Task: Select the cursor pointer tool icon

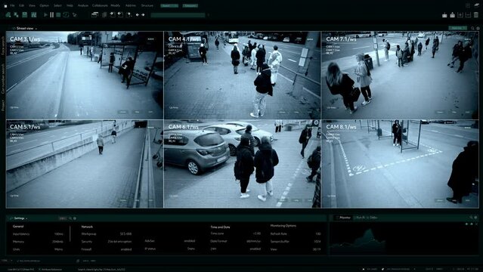Action: pos(75,15)
